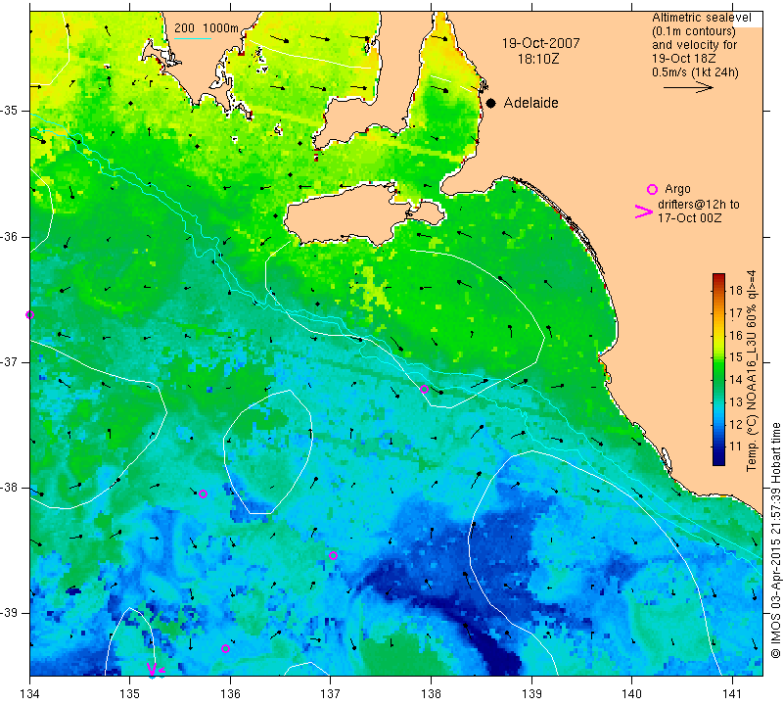Viewport: 783px width, 705px height.
Task: Click the colorbar tick label 16
Action: tap(736, 335)
